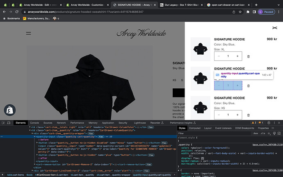Click SIGNATURE HOODIE title of Size XS item
The image size is (283, 177).
point(229,98)
